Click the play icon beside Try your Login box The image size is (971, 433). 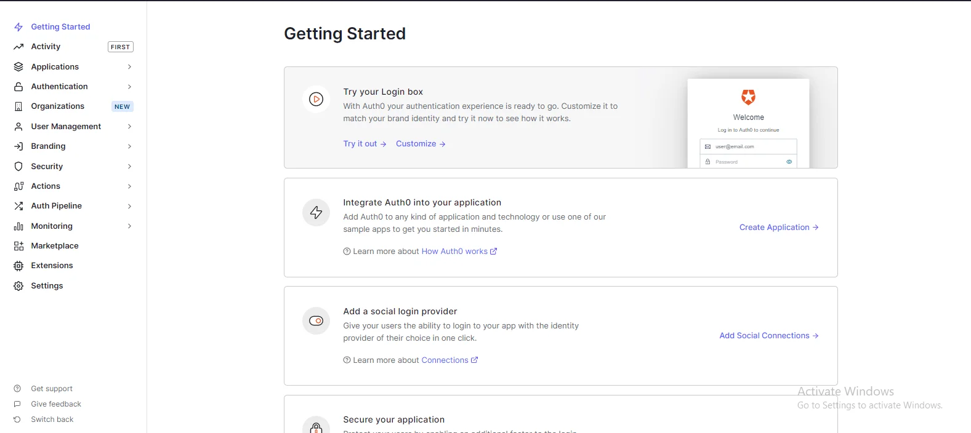pos(316,99)
